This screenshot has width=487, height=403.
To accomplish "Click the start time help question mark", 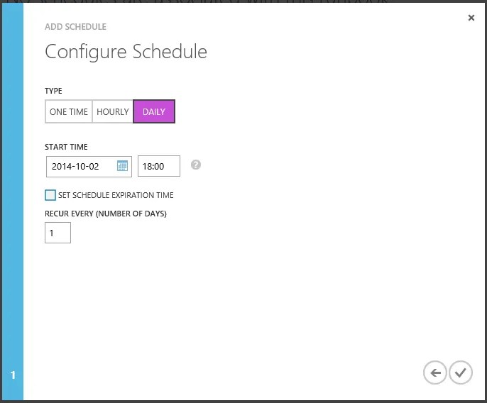I will pyautogui.click(x=196, y=165).
